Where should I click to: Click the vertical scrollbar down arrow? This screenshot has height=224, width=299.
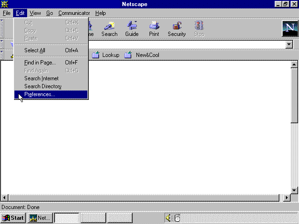tap(294, 190)
